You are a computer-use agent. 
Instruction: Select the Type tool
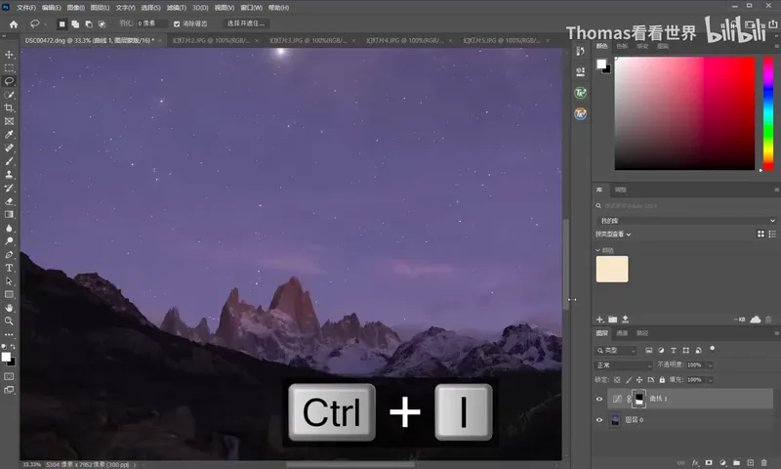pos(9,268)
